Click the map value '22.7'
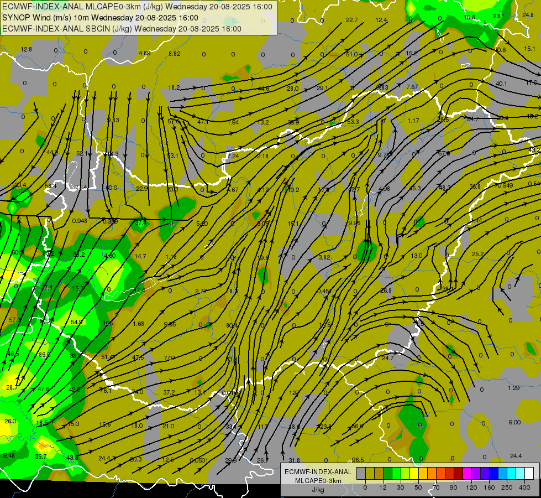Viewport: 541px width, 498px height. 351,20
